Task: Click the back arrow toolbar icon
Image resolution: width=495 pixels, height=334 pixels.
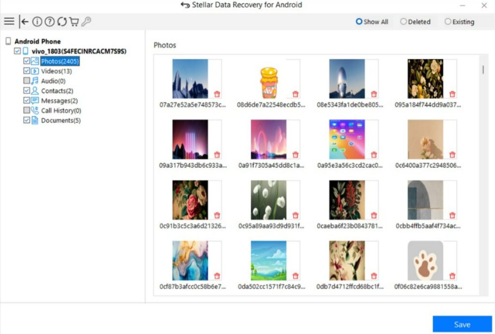Action: pos(24,21)
